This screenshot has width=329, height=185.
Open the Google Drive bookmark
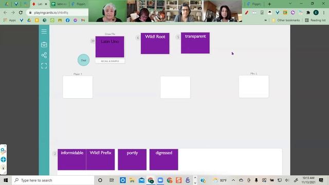pyautogui.click(x=29, y=20)
